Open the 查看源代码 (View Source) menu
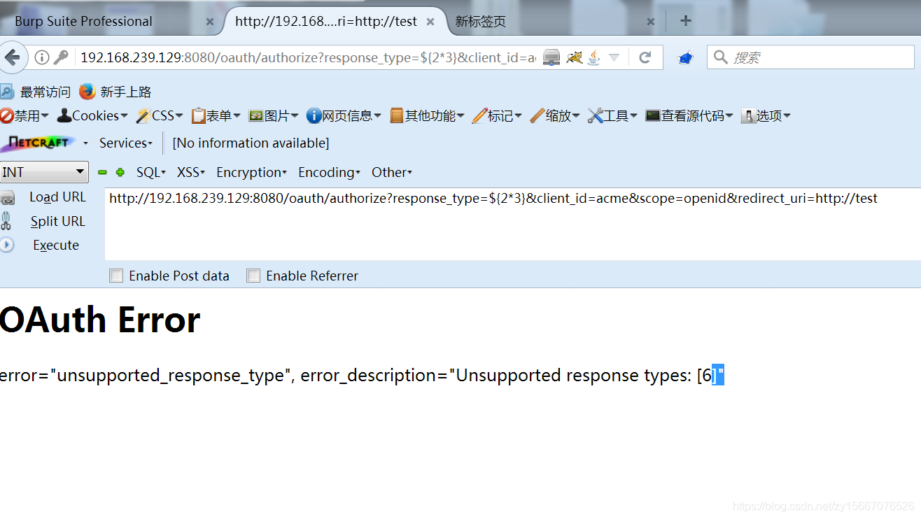921x519 pixels. [x=689, y=115]
